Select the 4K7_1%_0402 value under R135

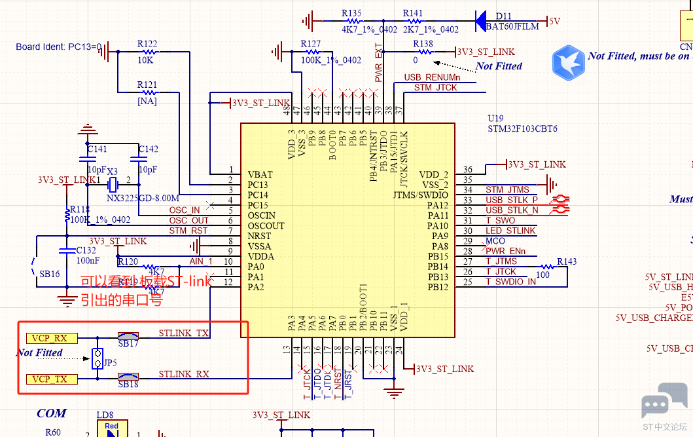[x=370, y=29]
